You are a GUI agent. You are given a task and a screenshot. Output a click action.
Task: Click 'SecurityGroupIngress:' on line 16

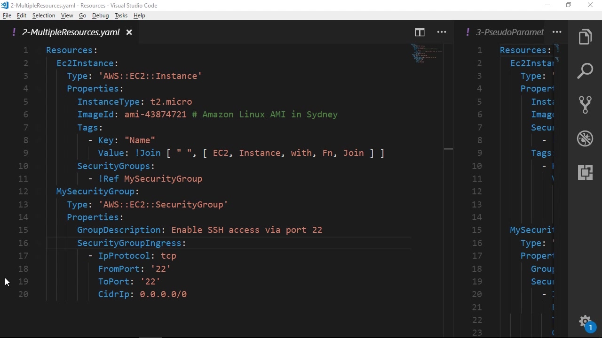[x=132, y=243]
